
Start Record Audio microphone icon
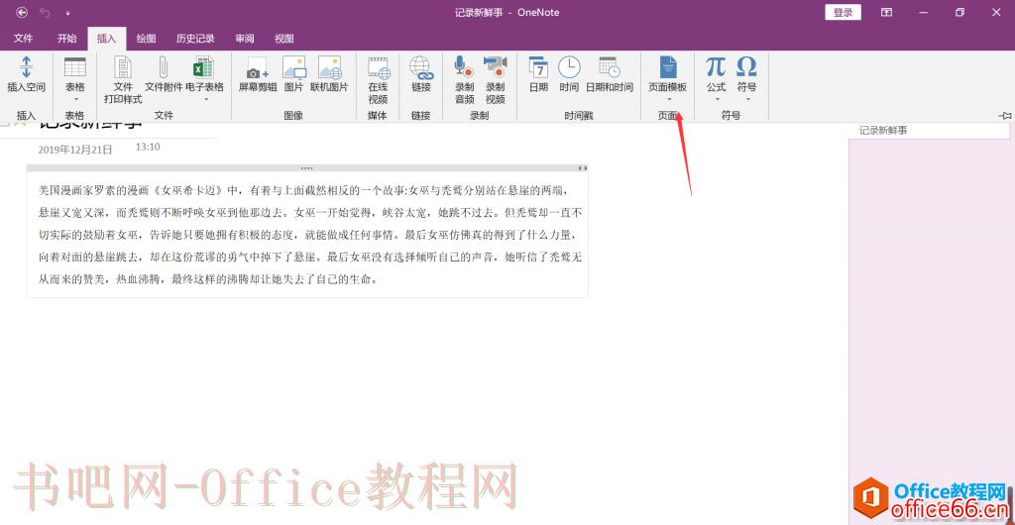pyautogui.click(x=464, y=66)
